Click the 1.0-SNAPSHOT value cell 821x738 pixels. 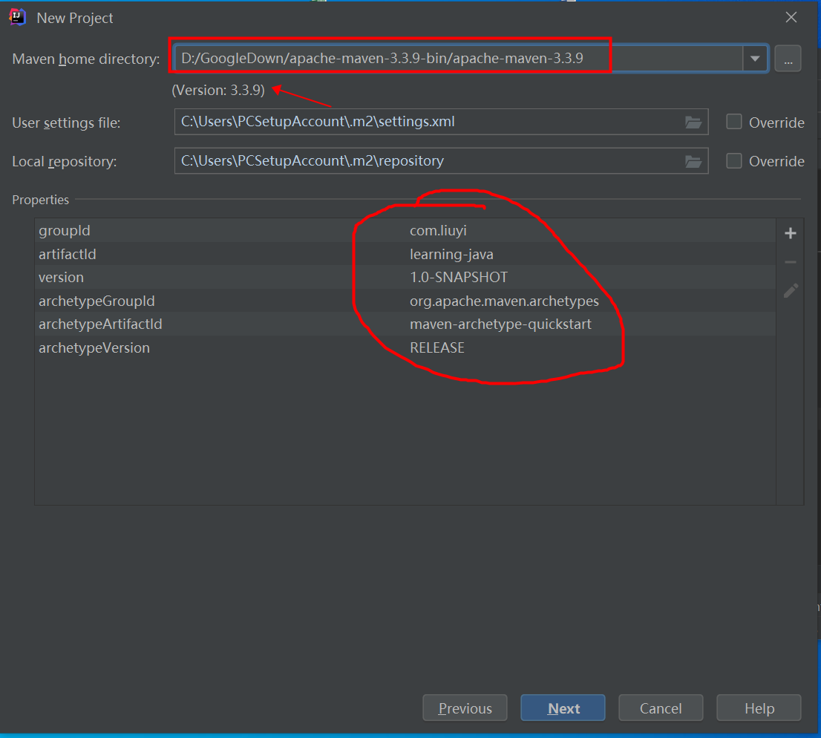(459, 277)
